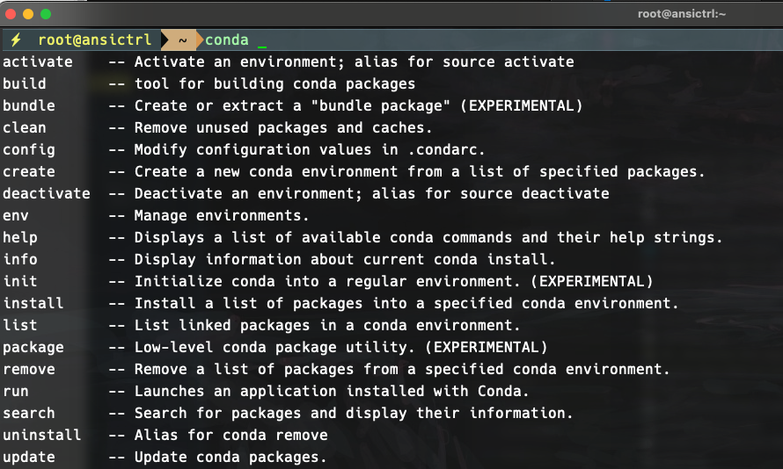Choose the build subcommand in the list
783x469 pixels.
(x=25, y=83)
